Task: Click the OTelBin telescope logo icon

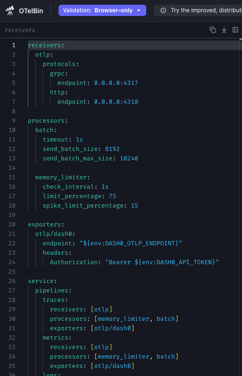Action: 10,10
